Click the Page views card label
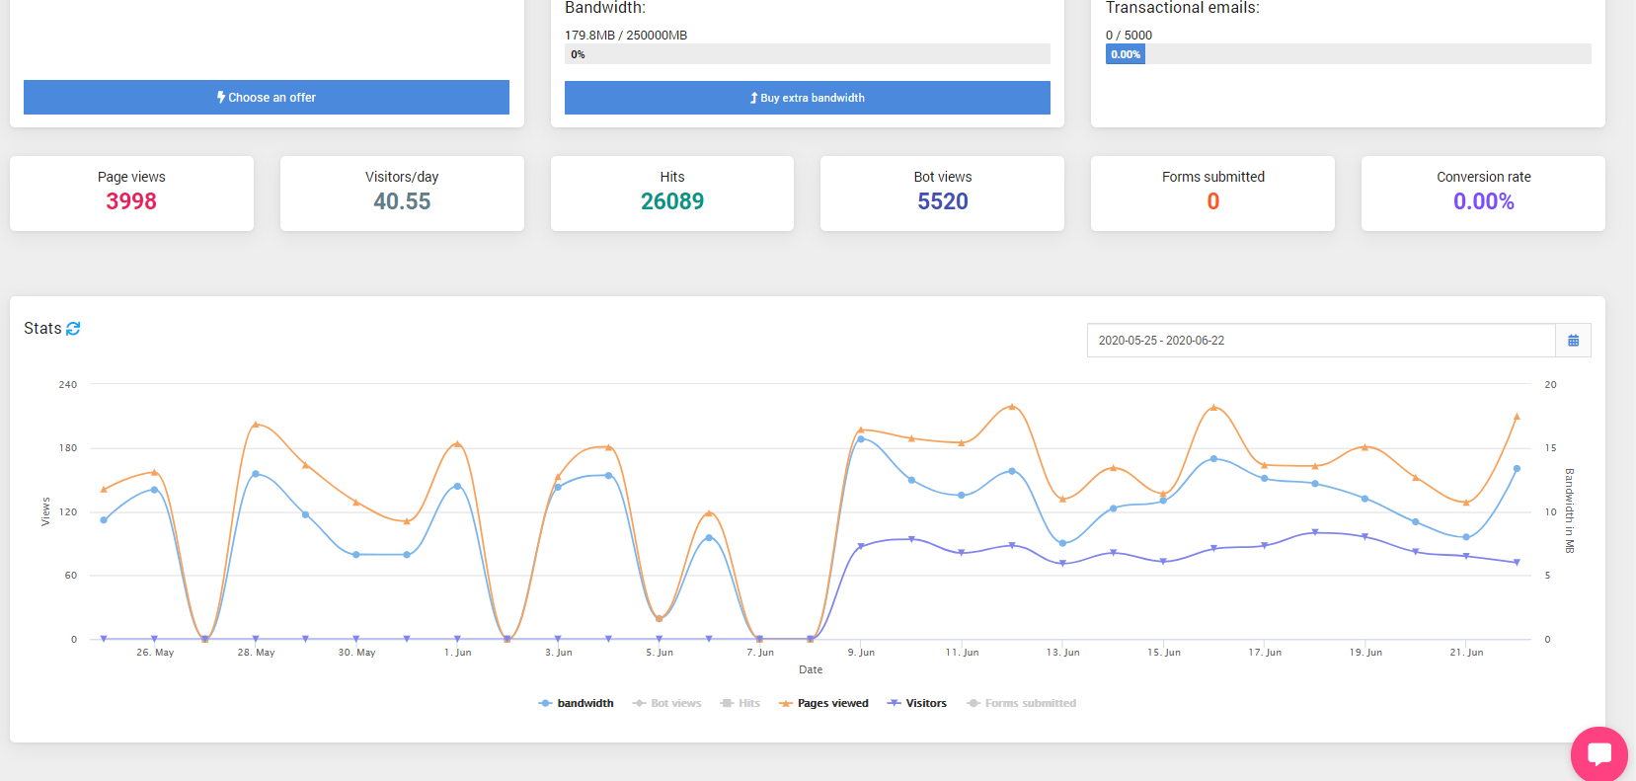Image resolution: width=1636 pixels, height=781 pixels. click(131, 177)
